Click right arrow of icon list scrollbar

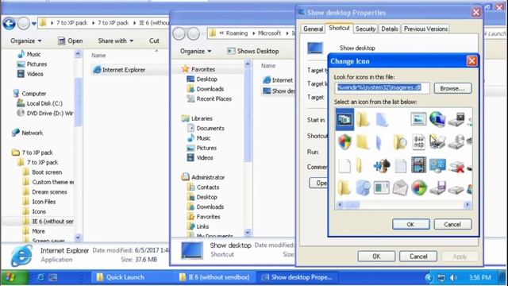pyautogui.click(x=467, y=205)
